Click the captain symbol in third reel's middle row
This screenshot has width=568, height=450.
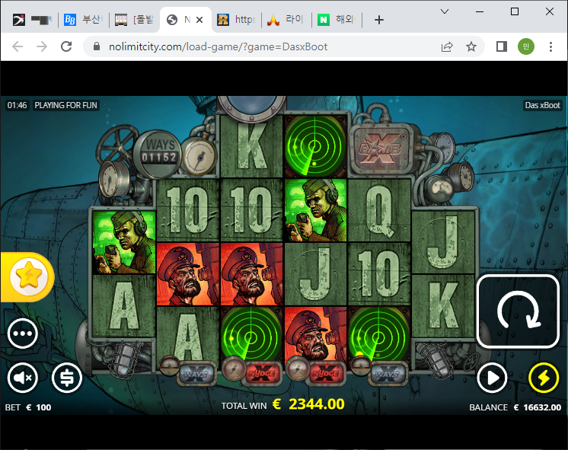click(251, 274)
